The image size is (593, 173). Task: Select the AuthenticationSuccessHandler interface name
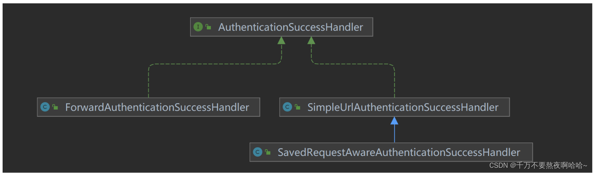coord(290,27)
